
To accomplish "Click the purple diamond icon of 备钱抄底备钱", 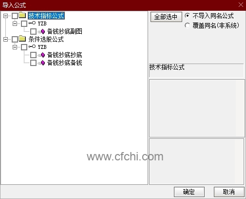I will [43, 63].
